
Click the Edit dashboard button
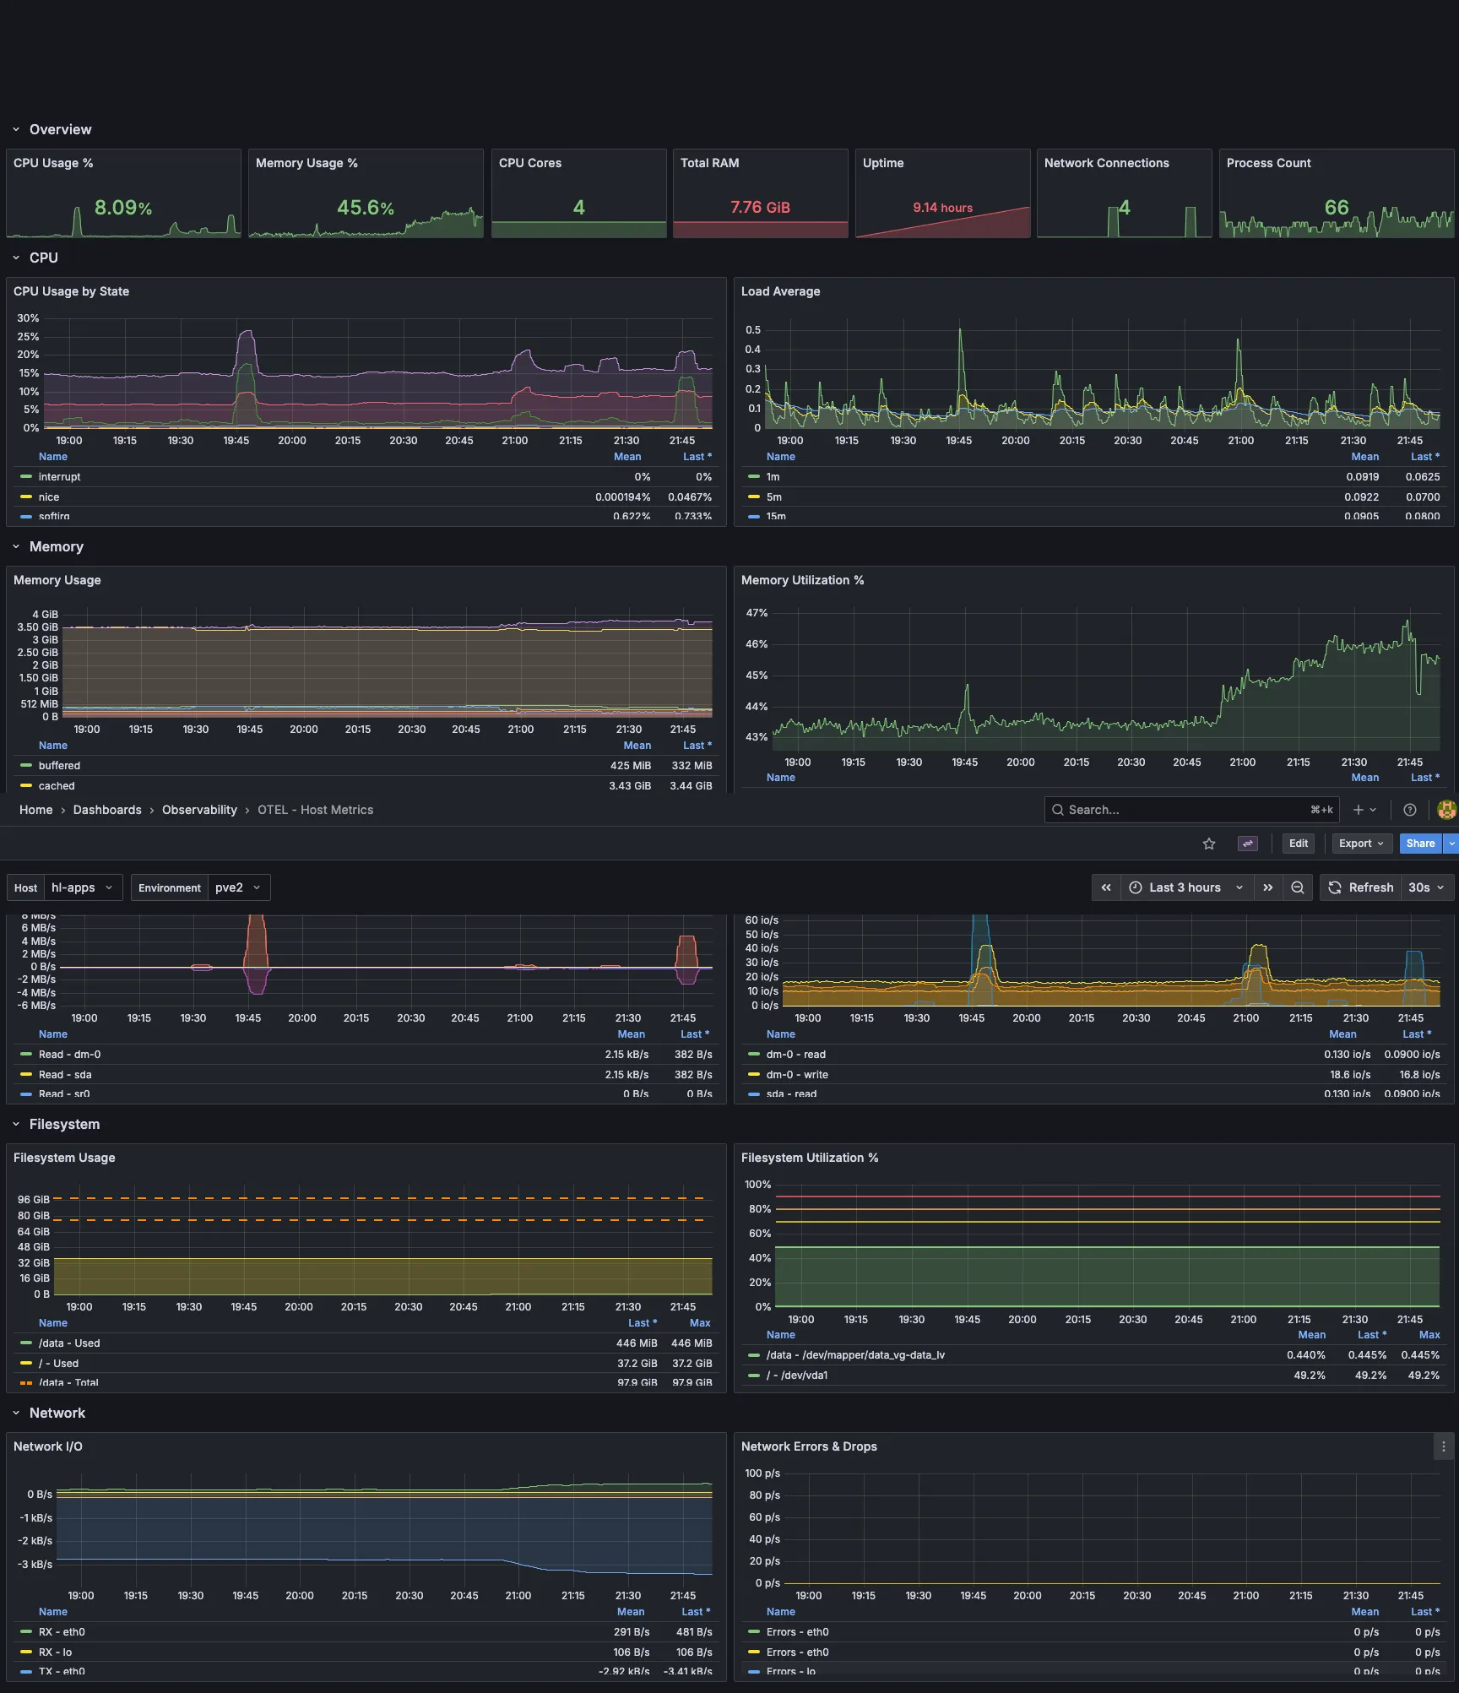[1298, 844]
